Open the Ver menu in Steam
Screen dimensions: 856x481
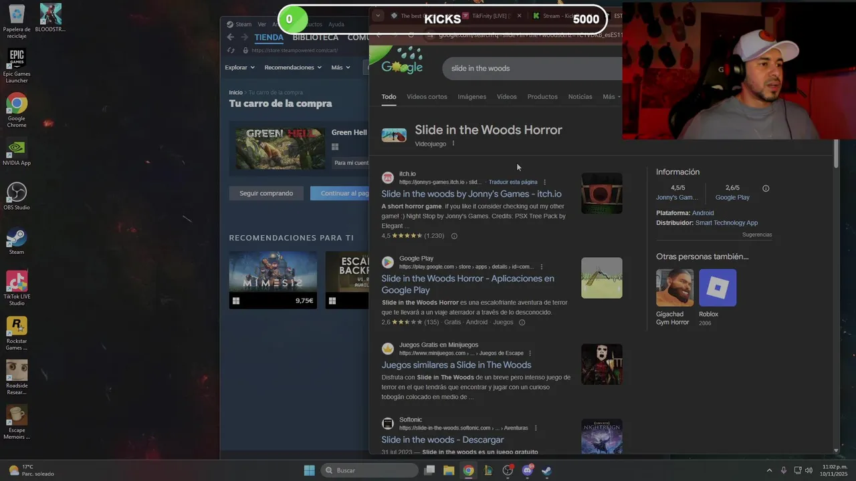[262, 24]
